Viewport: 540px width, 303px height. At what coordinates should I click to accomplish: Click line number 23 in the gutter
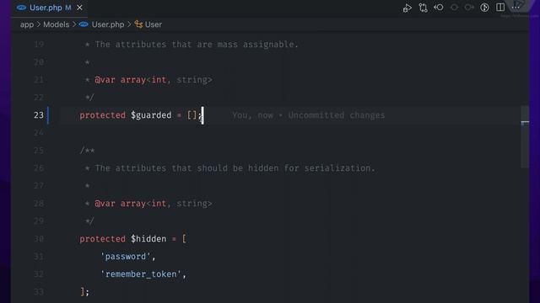39,115
